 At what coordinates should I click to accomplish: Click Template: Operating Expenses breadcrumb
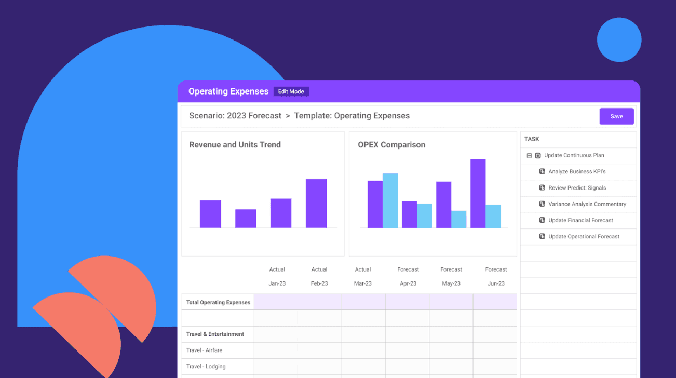click(x=352, y=116)
